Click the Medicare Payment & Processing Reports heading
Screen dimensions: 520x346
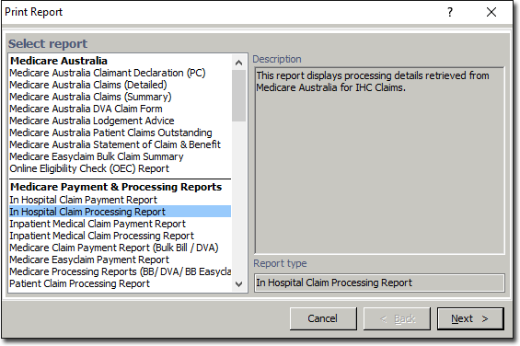point(116,187)
